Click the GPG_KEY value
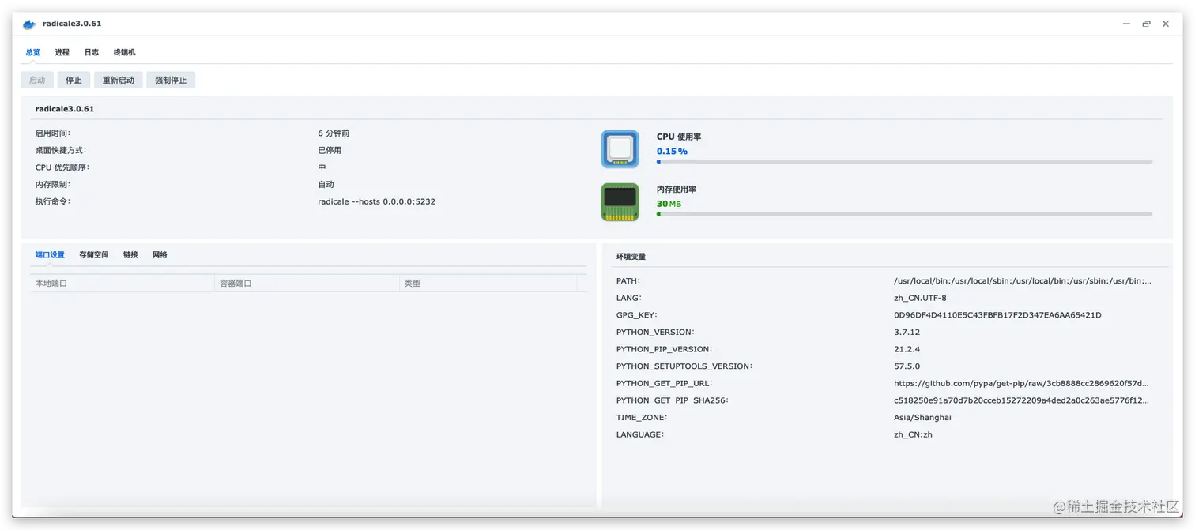 (997, 315)
